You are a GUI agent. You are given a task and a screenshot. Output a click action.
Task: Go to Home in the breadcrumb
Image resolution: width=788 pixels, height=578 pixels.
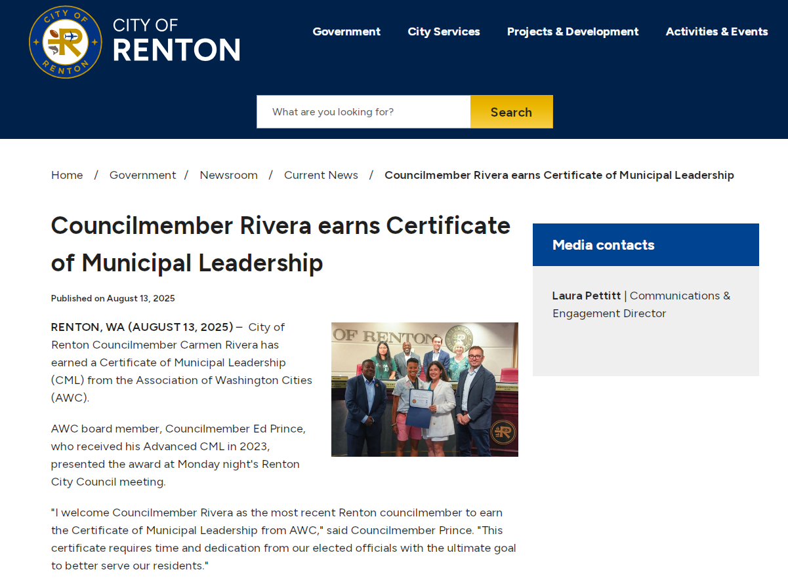click(x=67, y=175)
